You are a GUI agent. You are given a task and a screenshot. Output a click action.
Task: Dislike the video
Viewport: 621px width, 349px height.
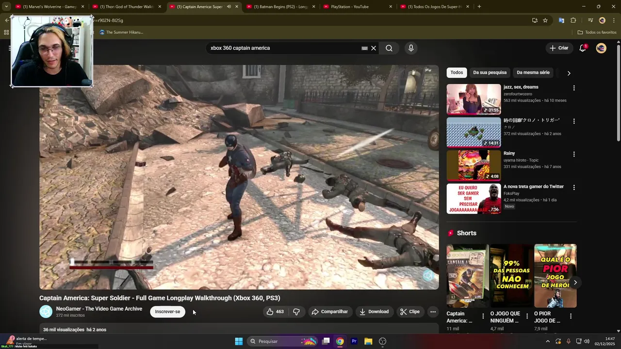296,312
